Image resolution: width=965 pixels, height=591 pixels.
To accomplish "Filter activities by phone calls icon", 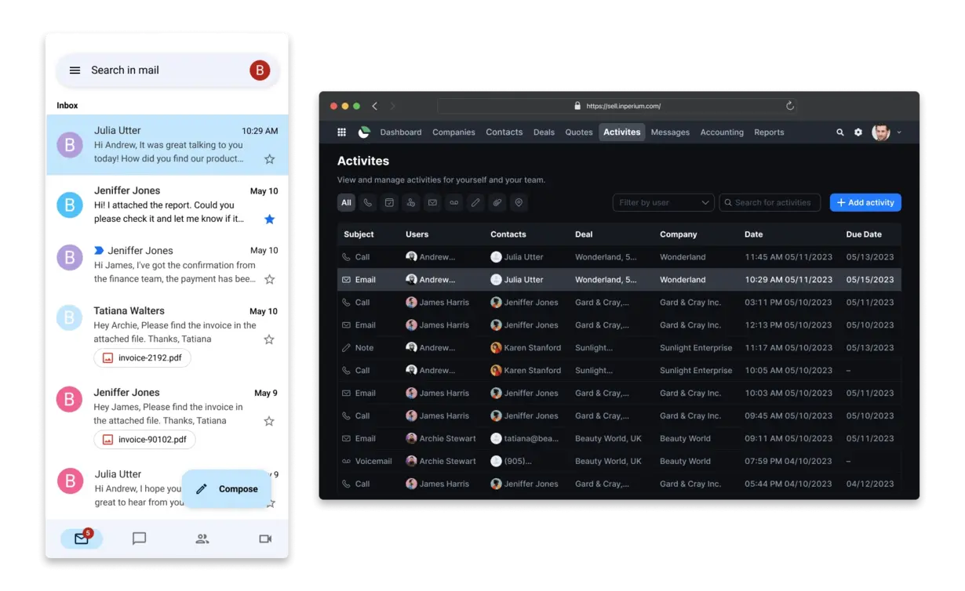I will (367, 203).
